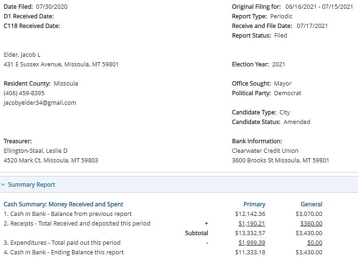Click the Primary ending balance $11,333.18
Screen dimensions: 358x263
coord(250,252)
